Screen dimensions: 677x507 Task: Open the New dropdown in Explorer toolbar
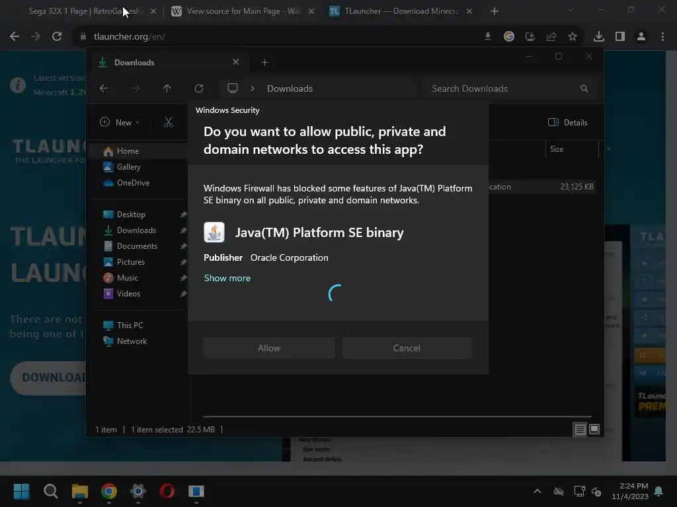pyautogui.click(x=120, y=122)
